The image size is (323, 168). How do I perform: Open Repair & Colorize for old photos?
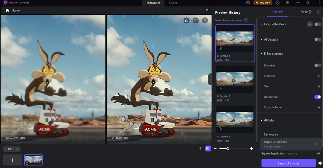291,144
